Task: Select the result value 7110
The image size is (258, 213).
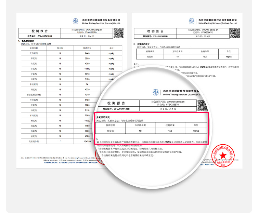Action: 87,110
